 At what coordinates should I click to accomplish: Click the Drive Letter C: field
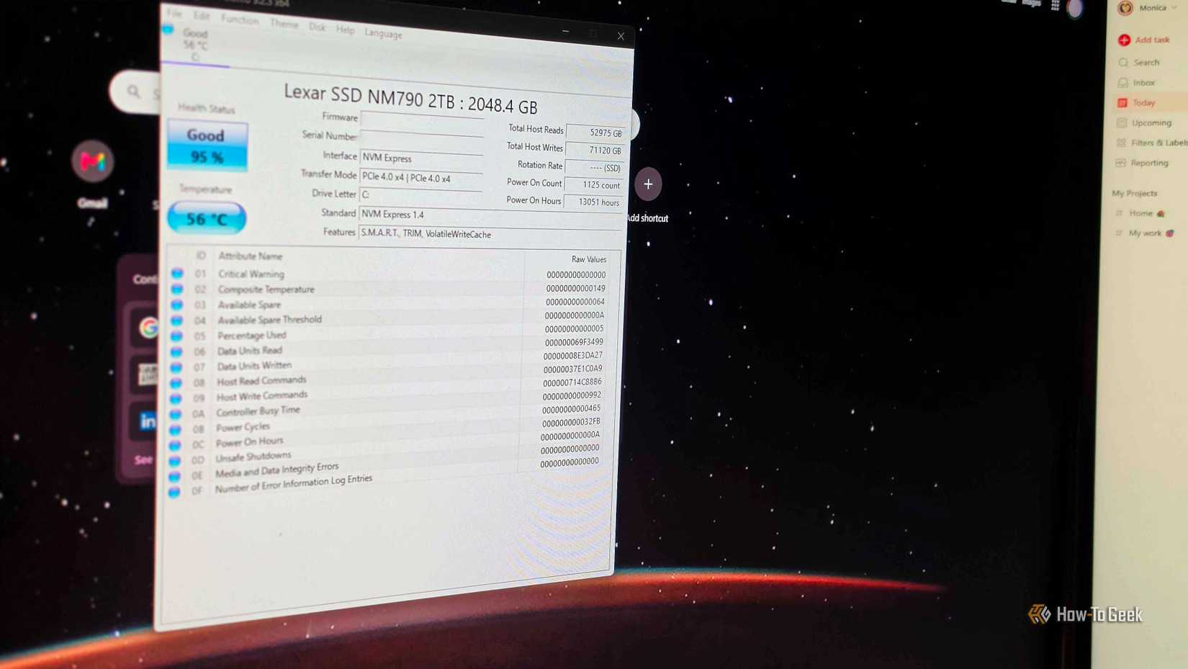coord(420,195)
